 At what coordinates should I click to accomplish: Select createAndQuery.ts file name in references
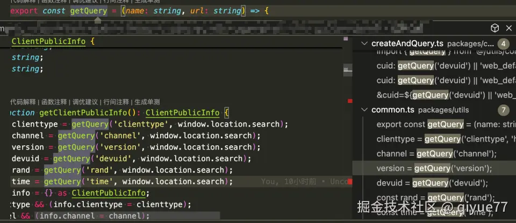click(x=407, y=43)
